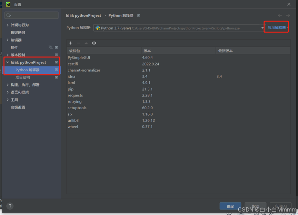Select the PySimpleGUI package row

pyautogui.click(x=178, y=58)
